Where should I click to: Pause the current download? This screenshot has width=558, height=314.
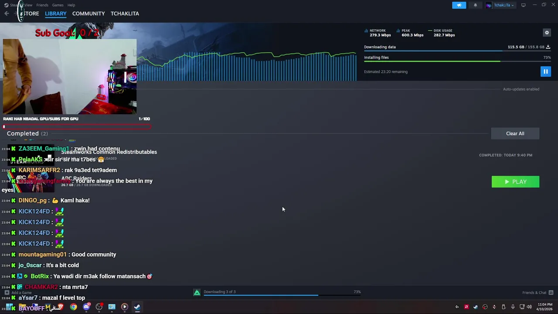pos(545,72)
